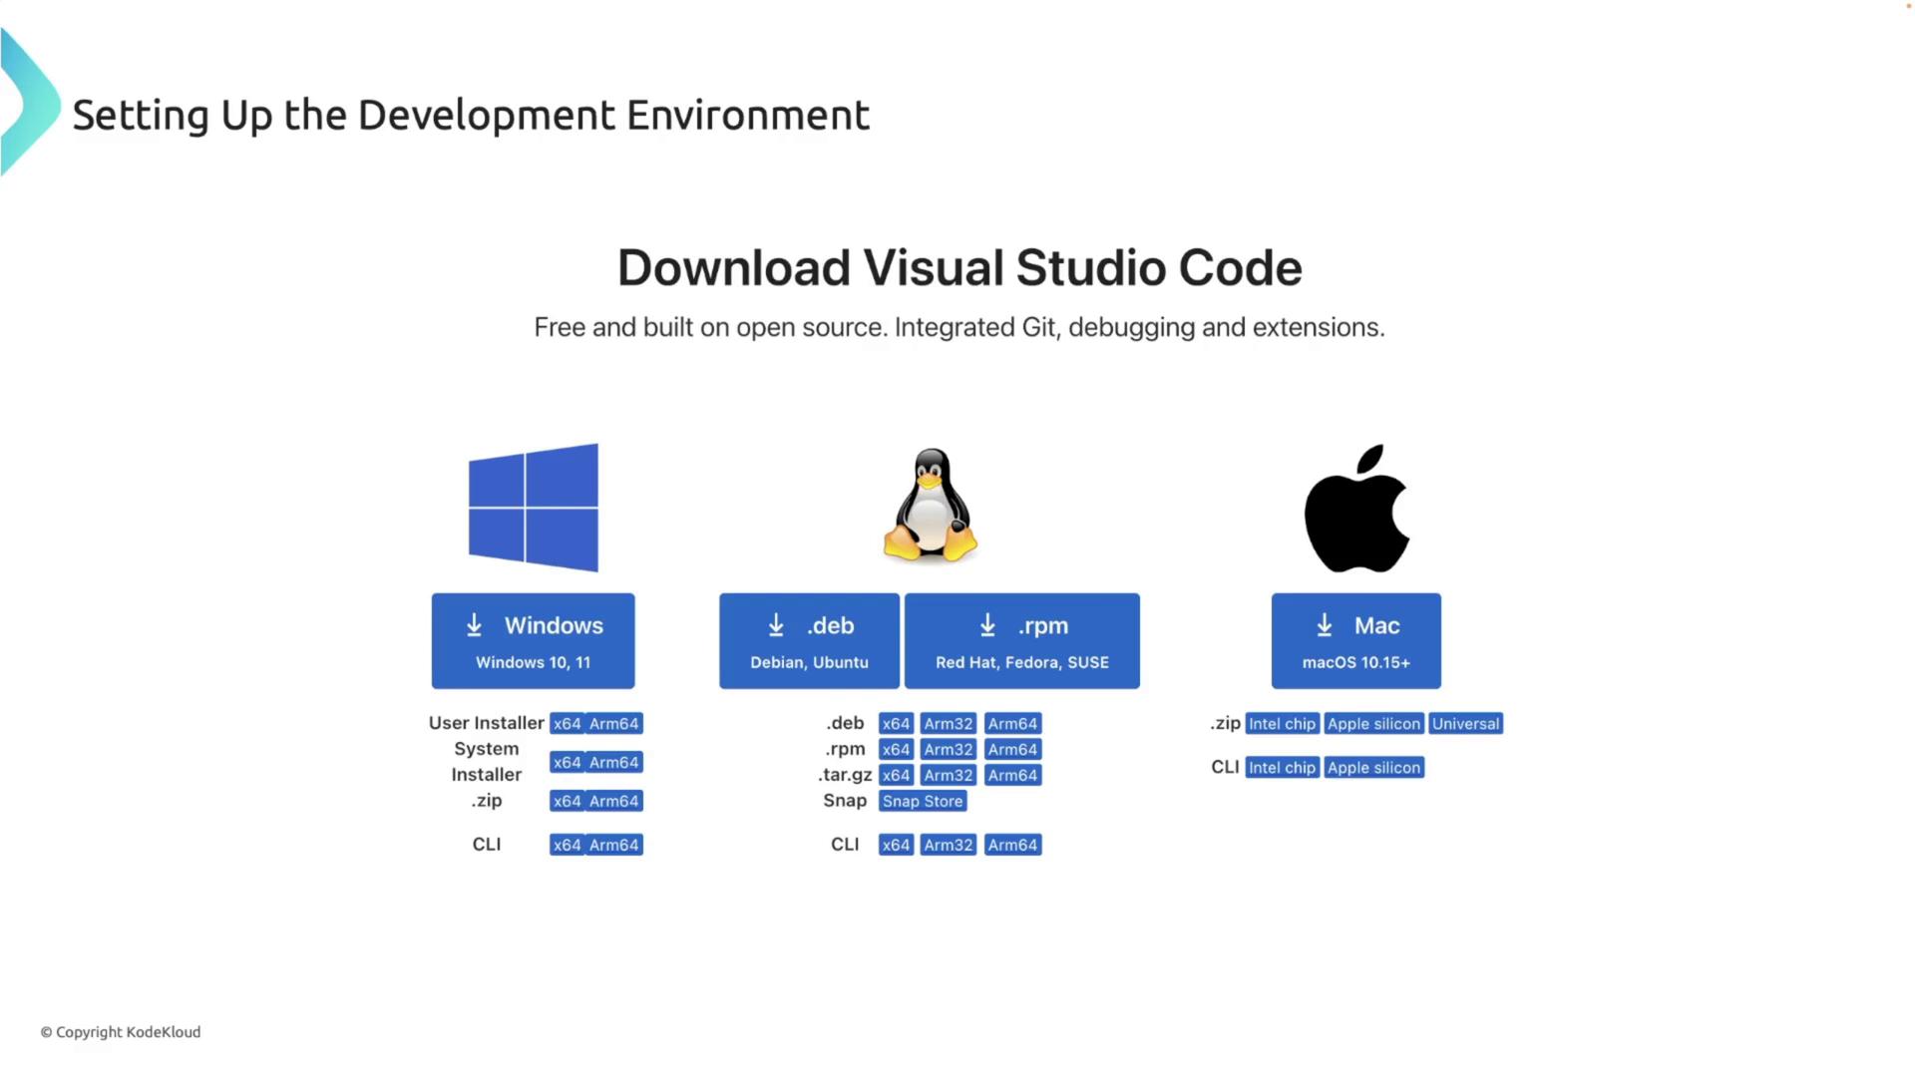Choose .tar.gz Arm32 download
This screenshot has width=1915, height=1077.
tap(948, 776)
